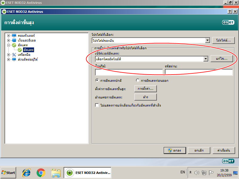239x179 pixels.
Task: Click the help question mark button
Action: (229, 12)
